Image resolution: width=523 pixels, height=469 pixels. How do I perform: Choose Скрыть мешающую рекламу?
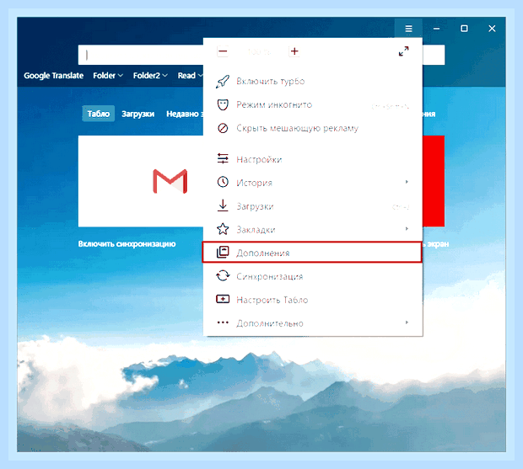(312, 128)
